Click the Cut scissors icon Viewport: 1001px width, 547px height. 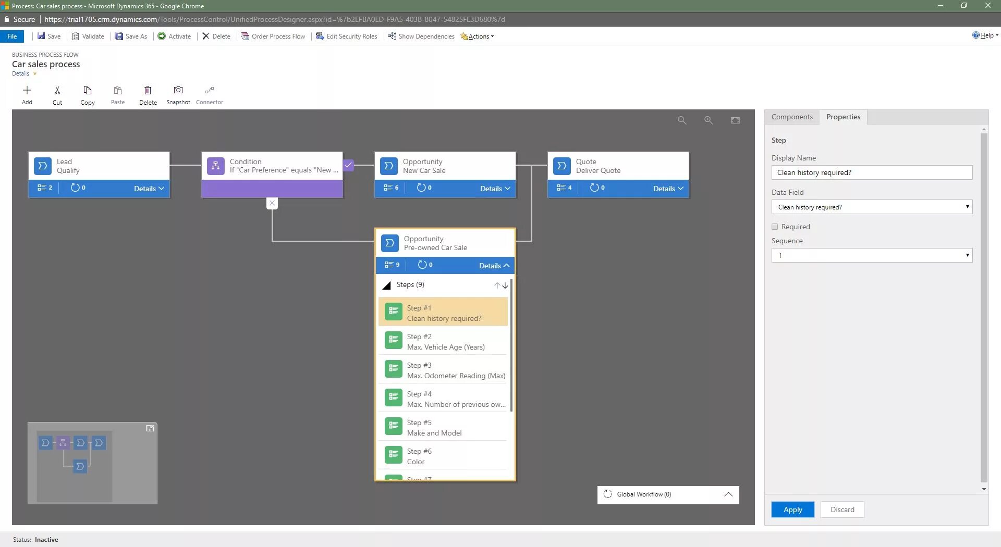coord(57,90)
